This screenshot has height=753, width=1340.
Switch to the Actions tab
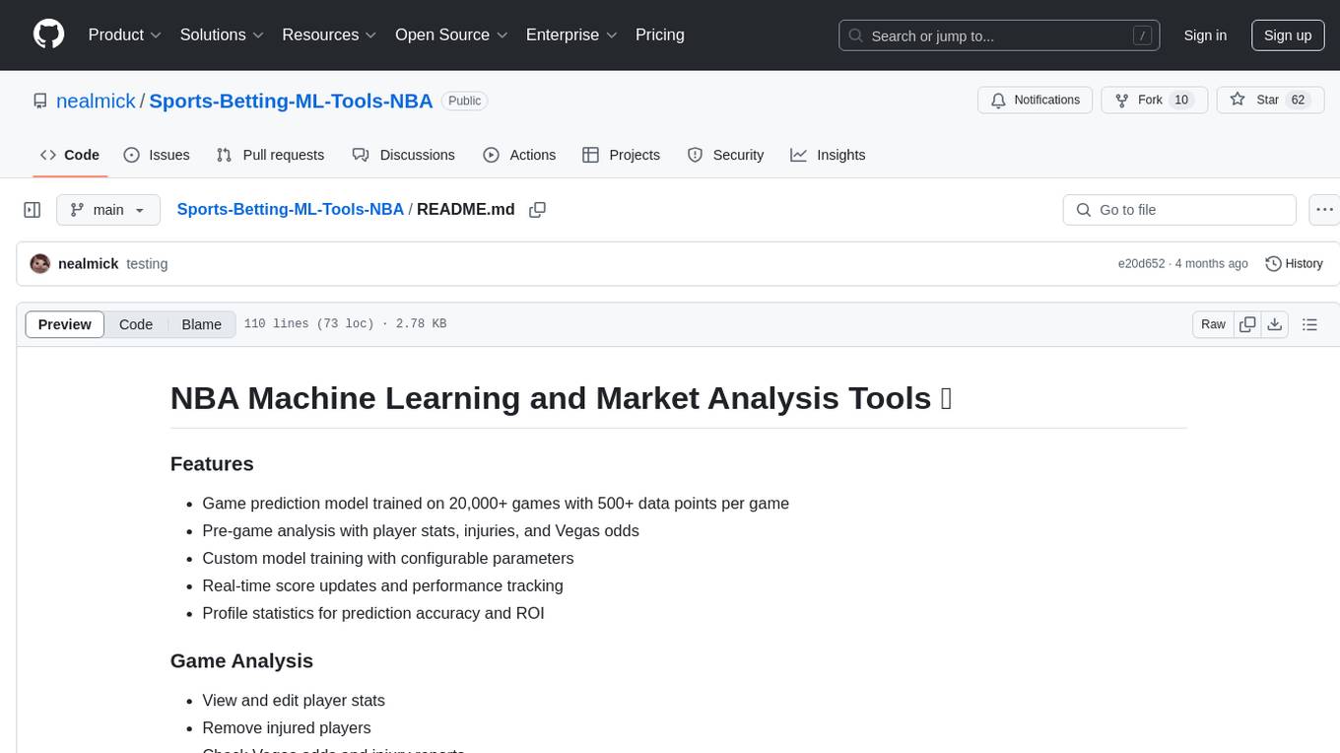point(519,155)
